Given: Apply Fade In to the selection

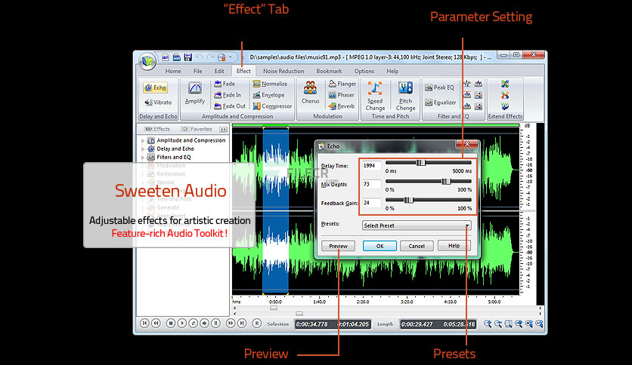Looking at the screenshot, I should (228, 95).
